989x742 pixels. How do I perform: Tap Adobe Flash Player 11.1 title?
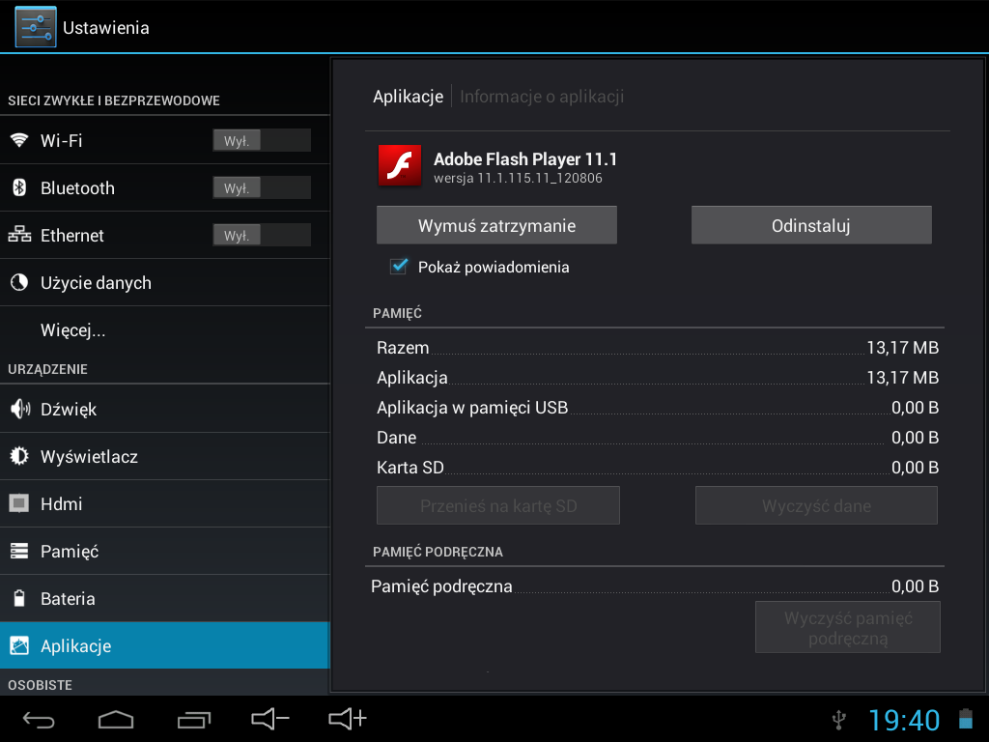(524, 159)
